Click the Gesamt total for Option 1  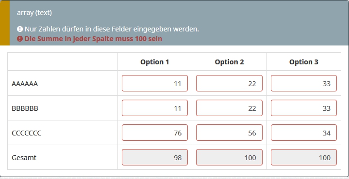tap(155, 157)
